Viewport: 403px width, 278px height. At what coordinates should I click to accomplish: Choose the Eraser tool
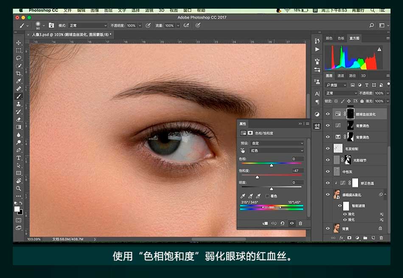[x=19, y=119]
